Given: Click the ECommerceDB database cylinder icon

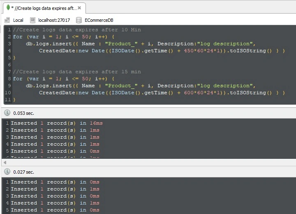Looking at the screenshot, I should [x=79, y=20].
